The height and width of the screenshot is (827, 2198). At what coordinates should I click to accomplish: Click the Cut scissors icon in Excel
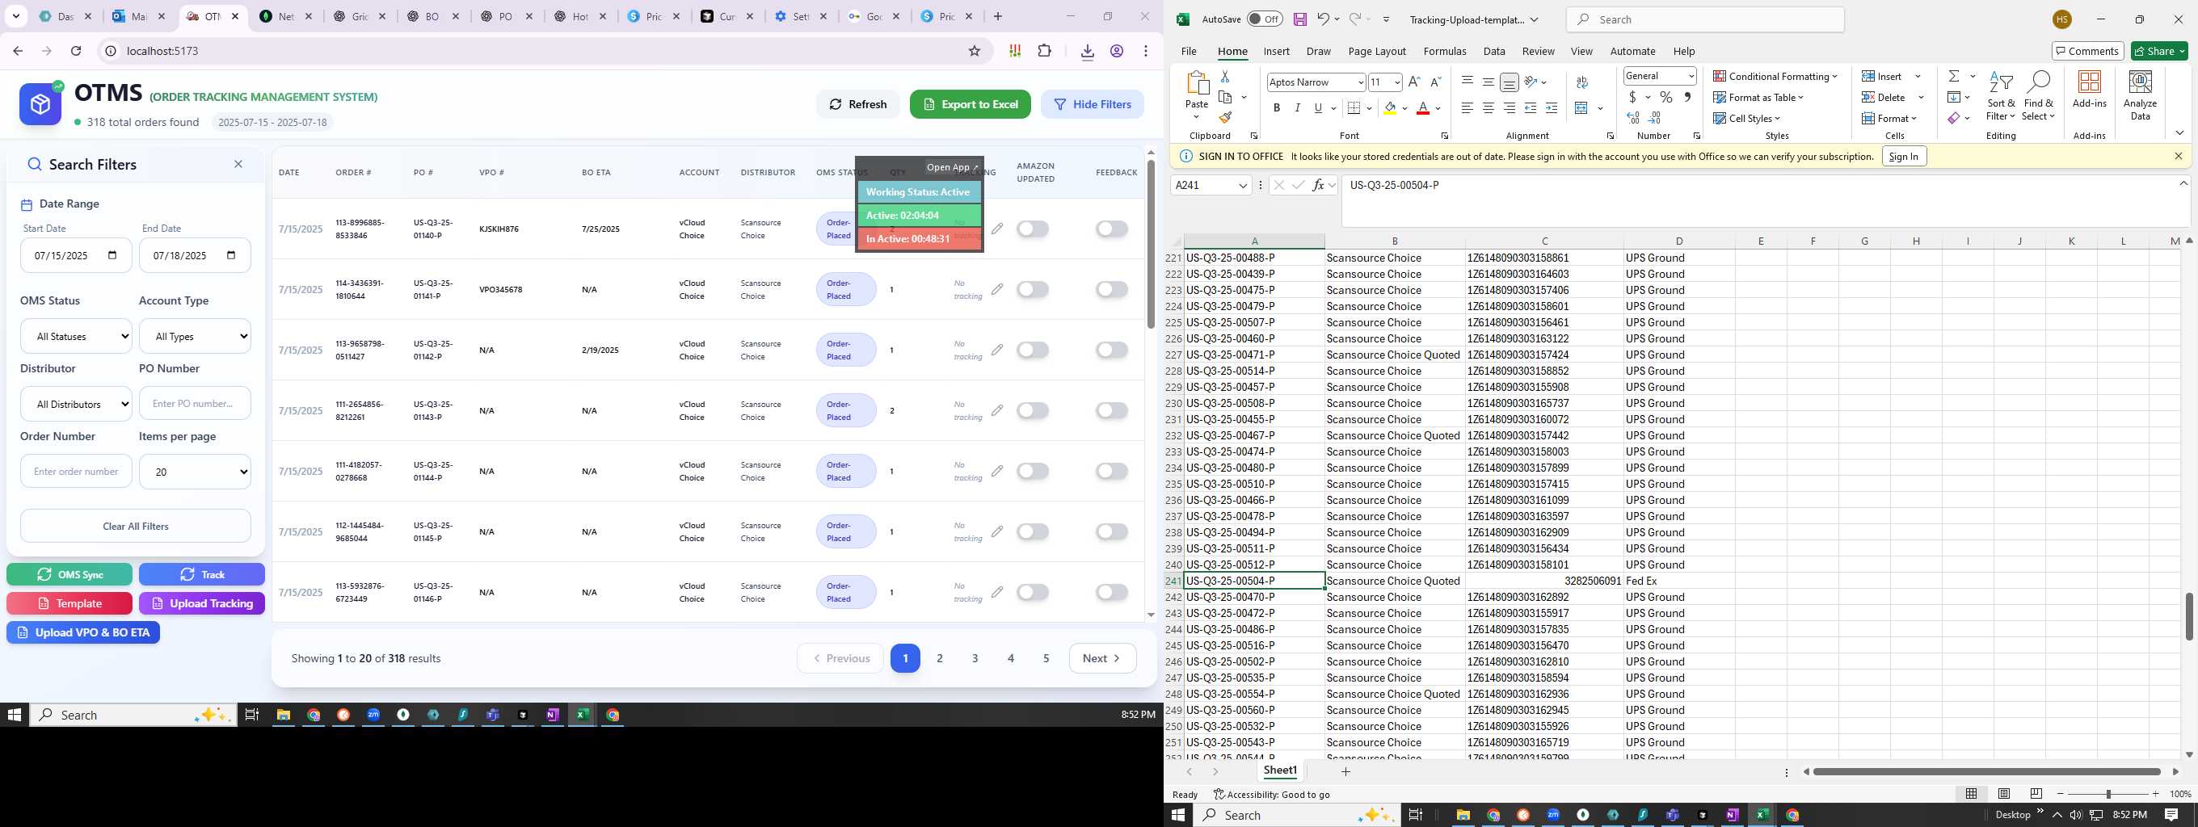point(1225,77)
